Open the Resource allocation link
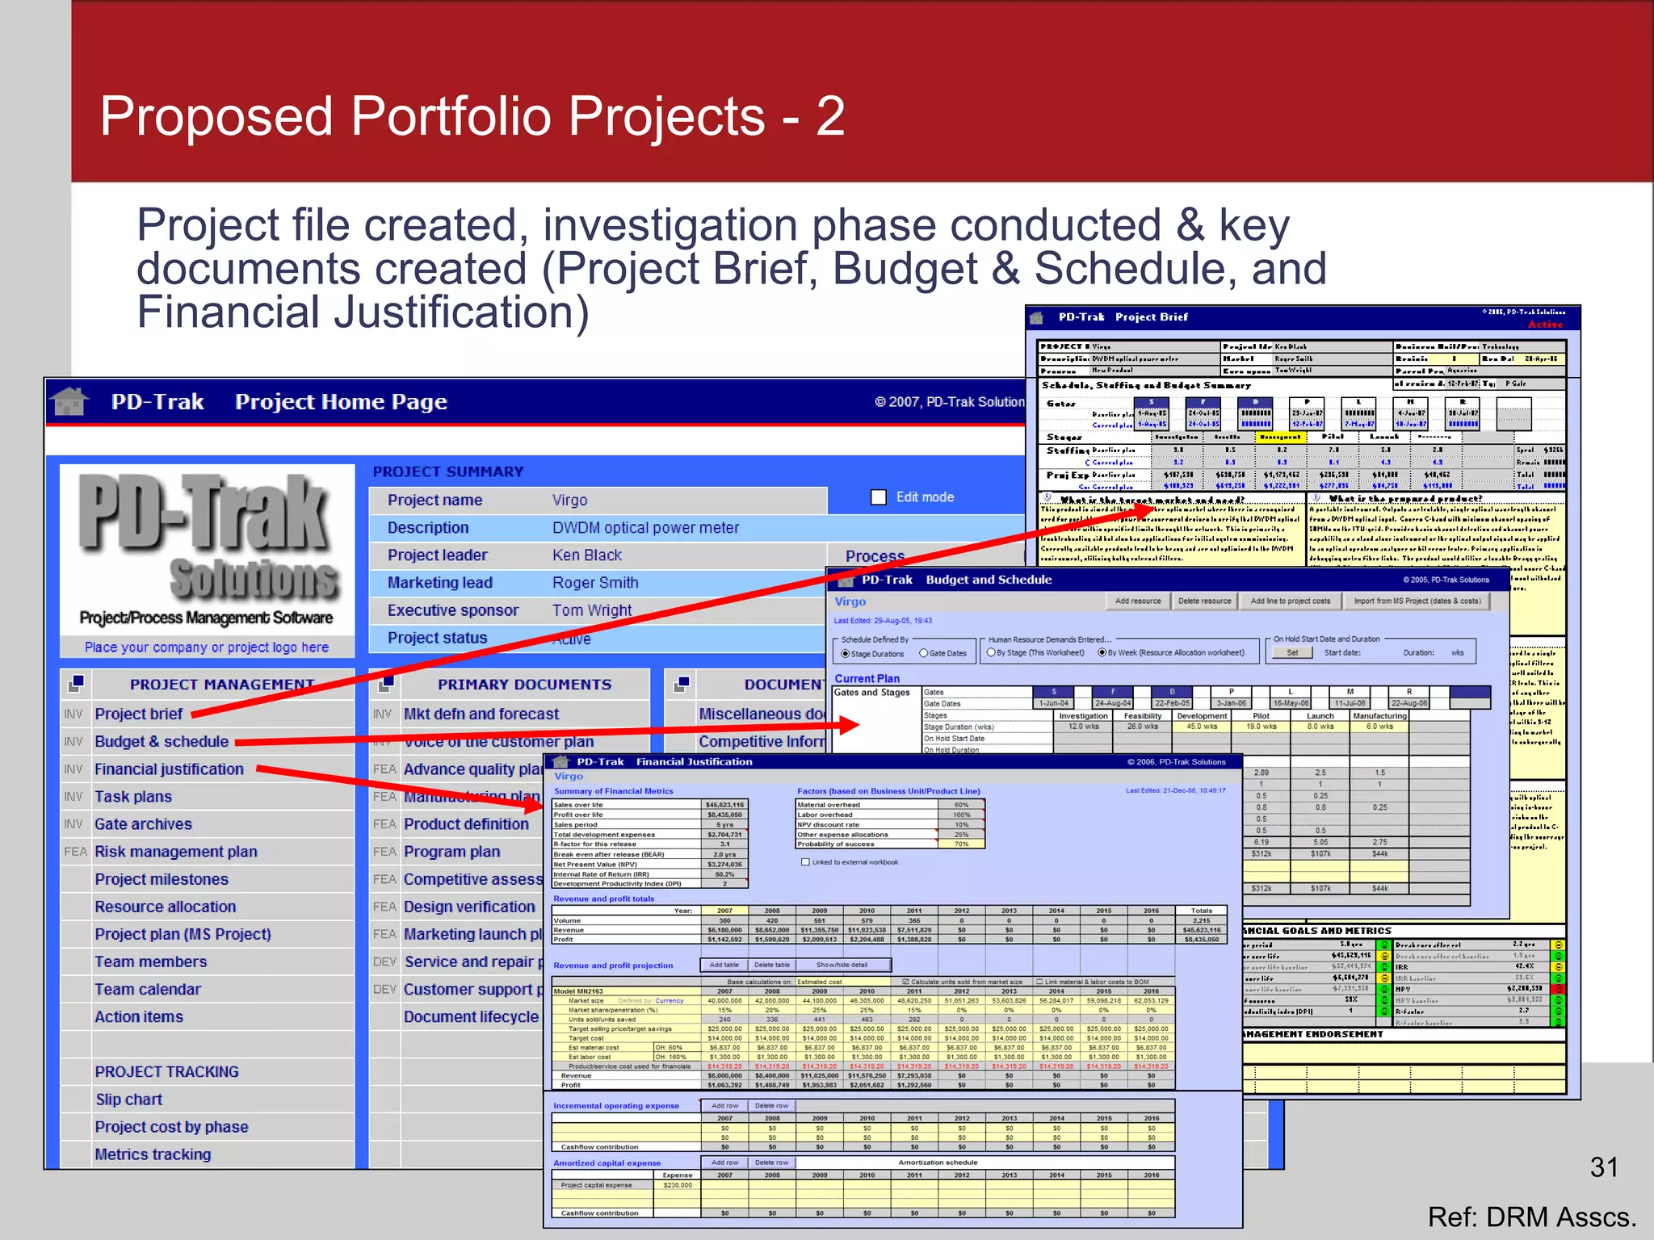1654x1240 pixels. (x=166, y=907)
